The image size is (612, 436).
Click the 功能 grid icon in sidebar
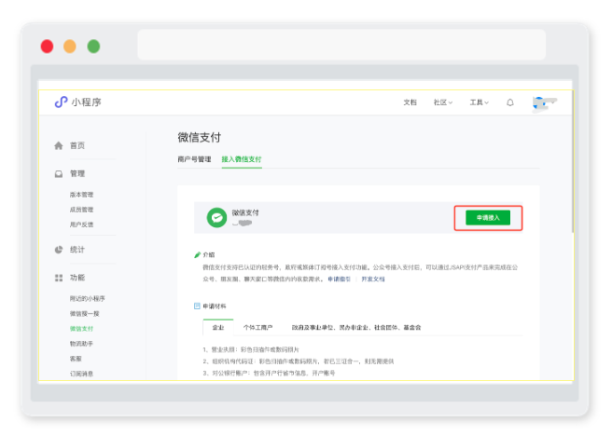coord(59,278)
